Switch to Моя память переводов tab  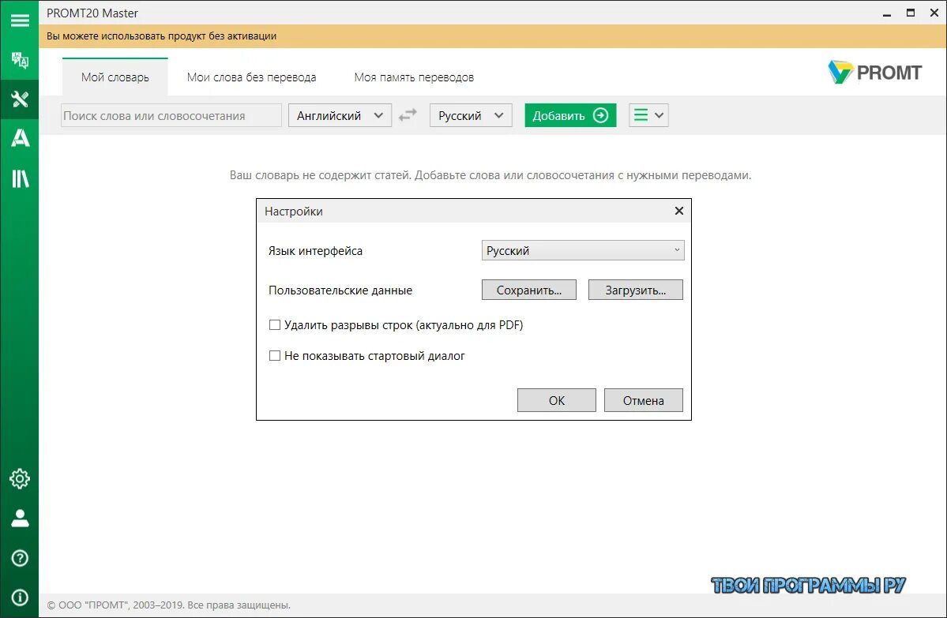click(x=414, y=77)
